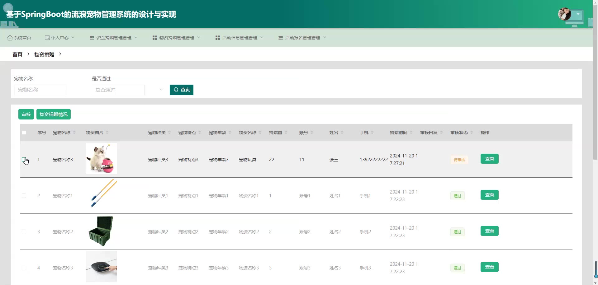Open the avatar dropdown arrow in header
This screenshot has height=285, width=598.
[578, 14]
